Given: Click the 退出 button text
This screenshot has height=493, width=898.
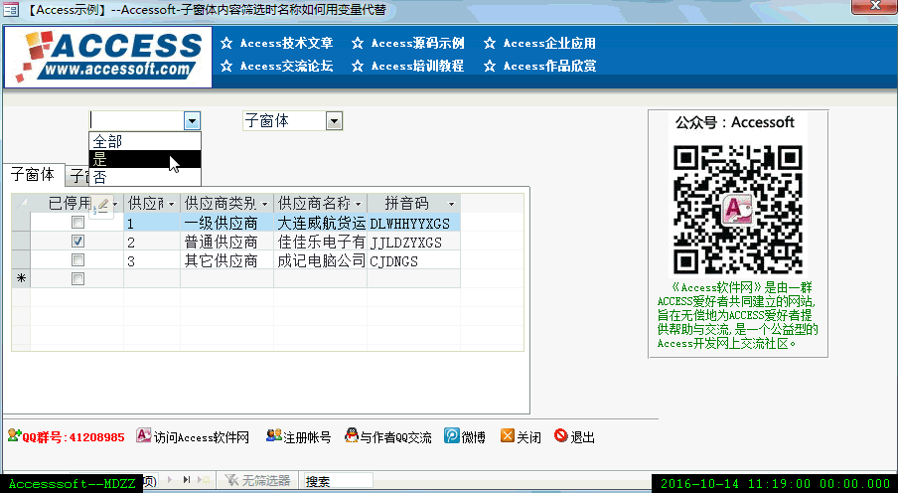Looking at the screenshot, I should tap(582, 437).
